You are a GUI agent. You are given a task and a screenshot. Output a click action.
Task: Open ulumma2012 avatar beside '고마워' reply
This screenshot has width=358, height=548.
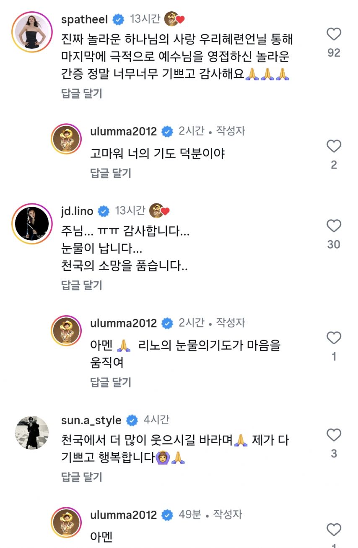click(x=66, y=139)
